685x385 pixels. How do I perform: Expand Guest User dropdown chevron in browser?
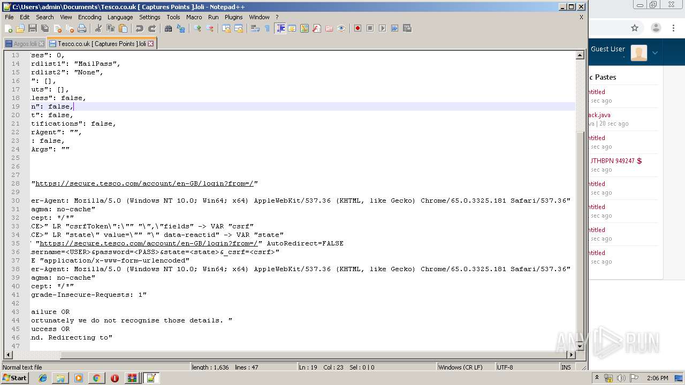[x=654, y=53]
